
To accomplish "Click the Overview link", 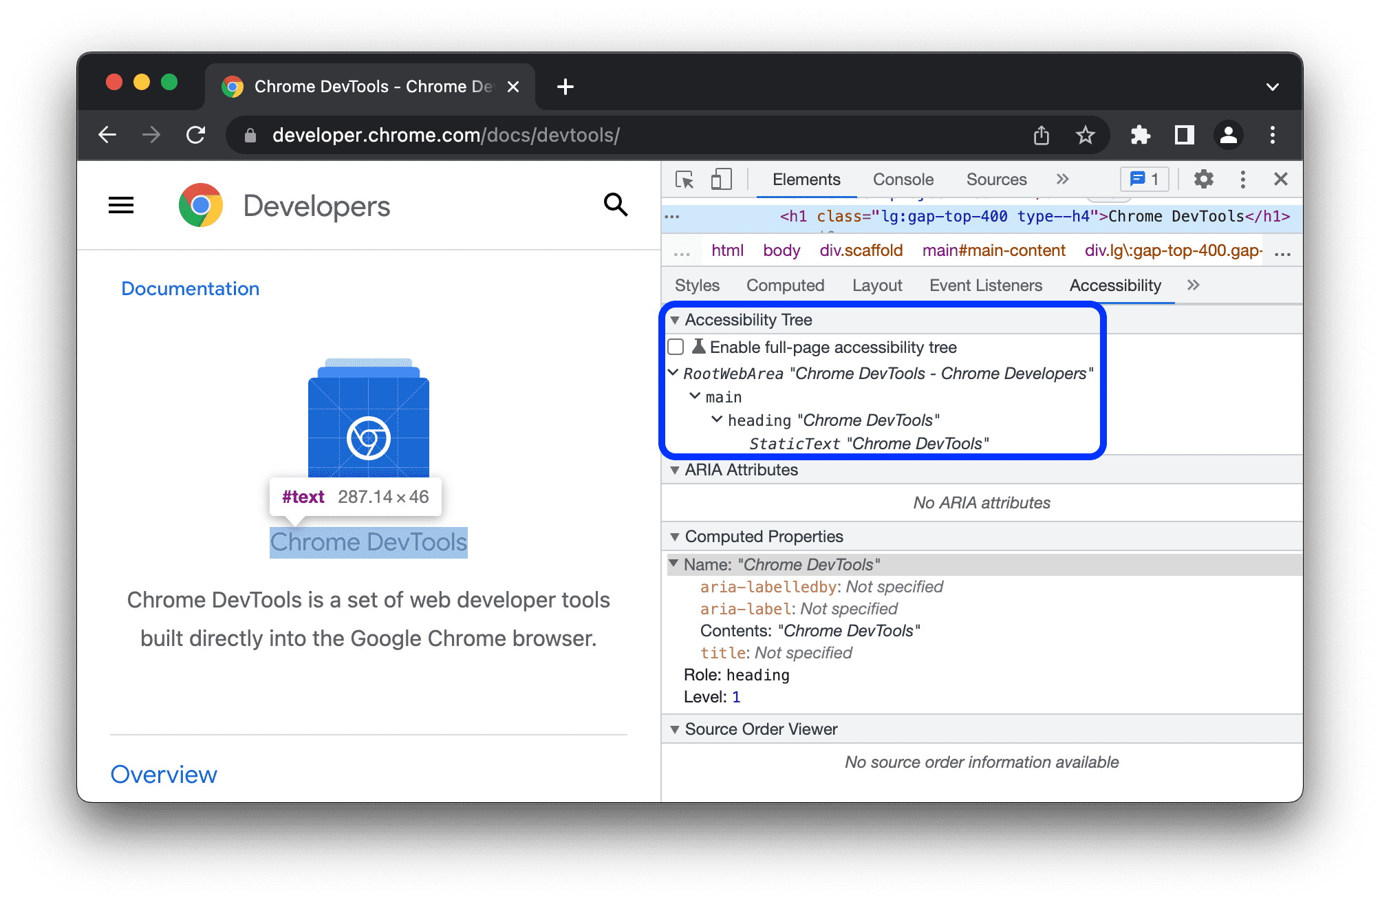I will 165,775.
